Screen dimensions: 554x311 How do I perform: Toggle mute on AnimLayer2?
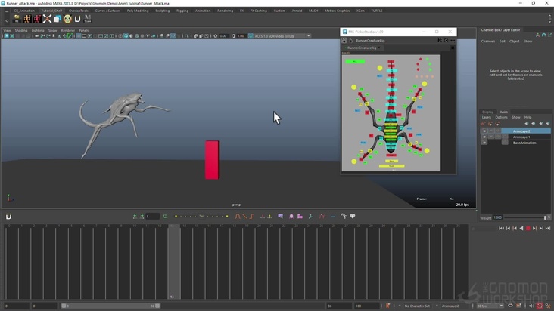(x=484, y=131)
